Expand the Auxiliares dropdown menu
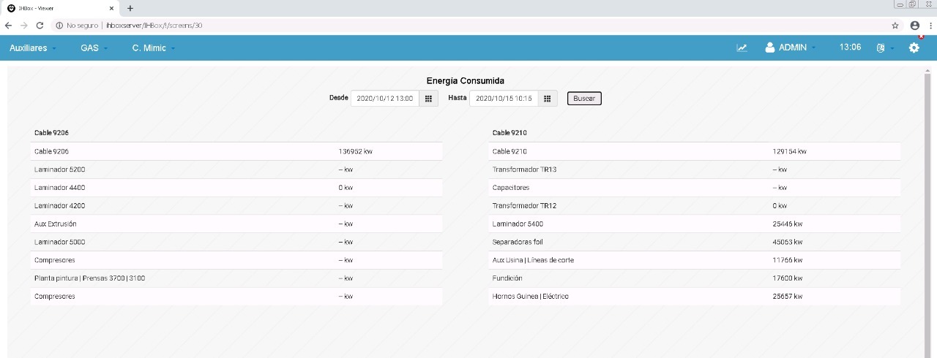 pos(33,47)
